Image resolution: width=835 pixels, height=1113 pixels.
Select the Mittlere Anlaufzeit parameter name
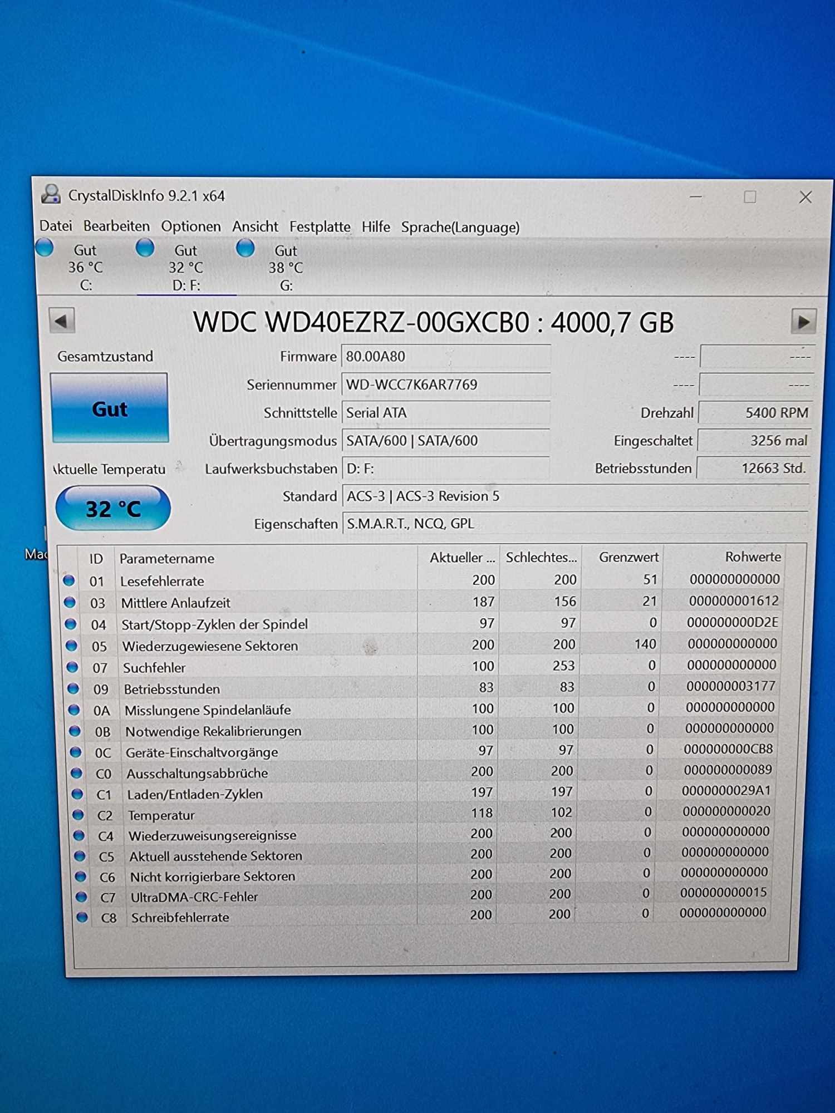(176, 603)
